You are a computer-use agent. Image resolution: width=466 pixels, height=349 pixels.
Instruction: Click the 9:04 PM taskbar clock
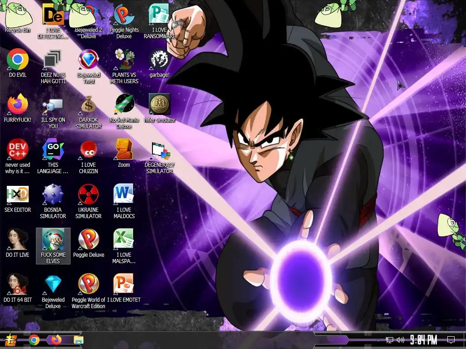tap(424, 340)
